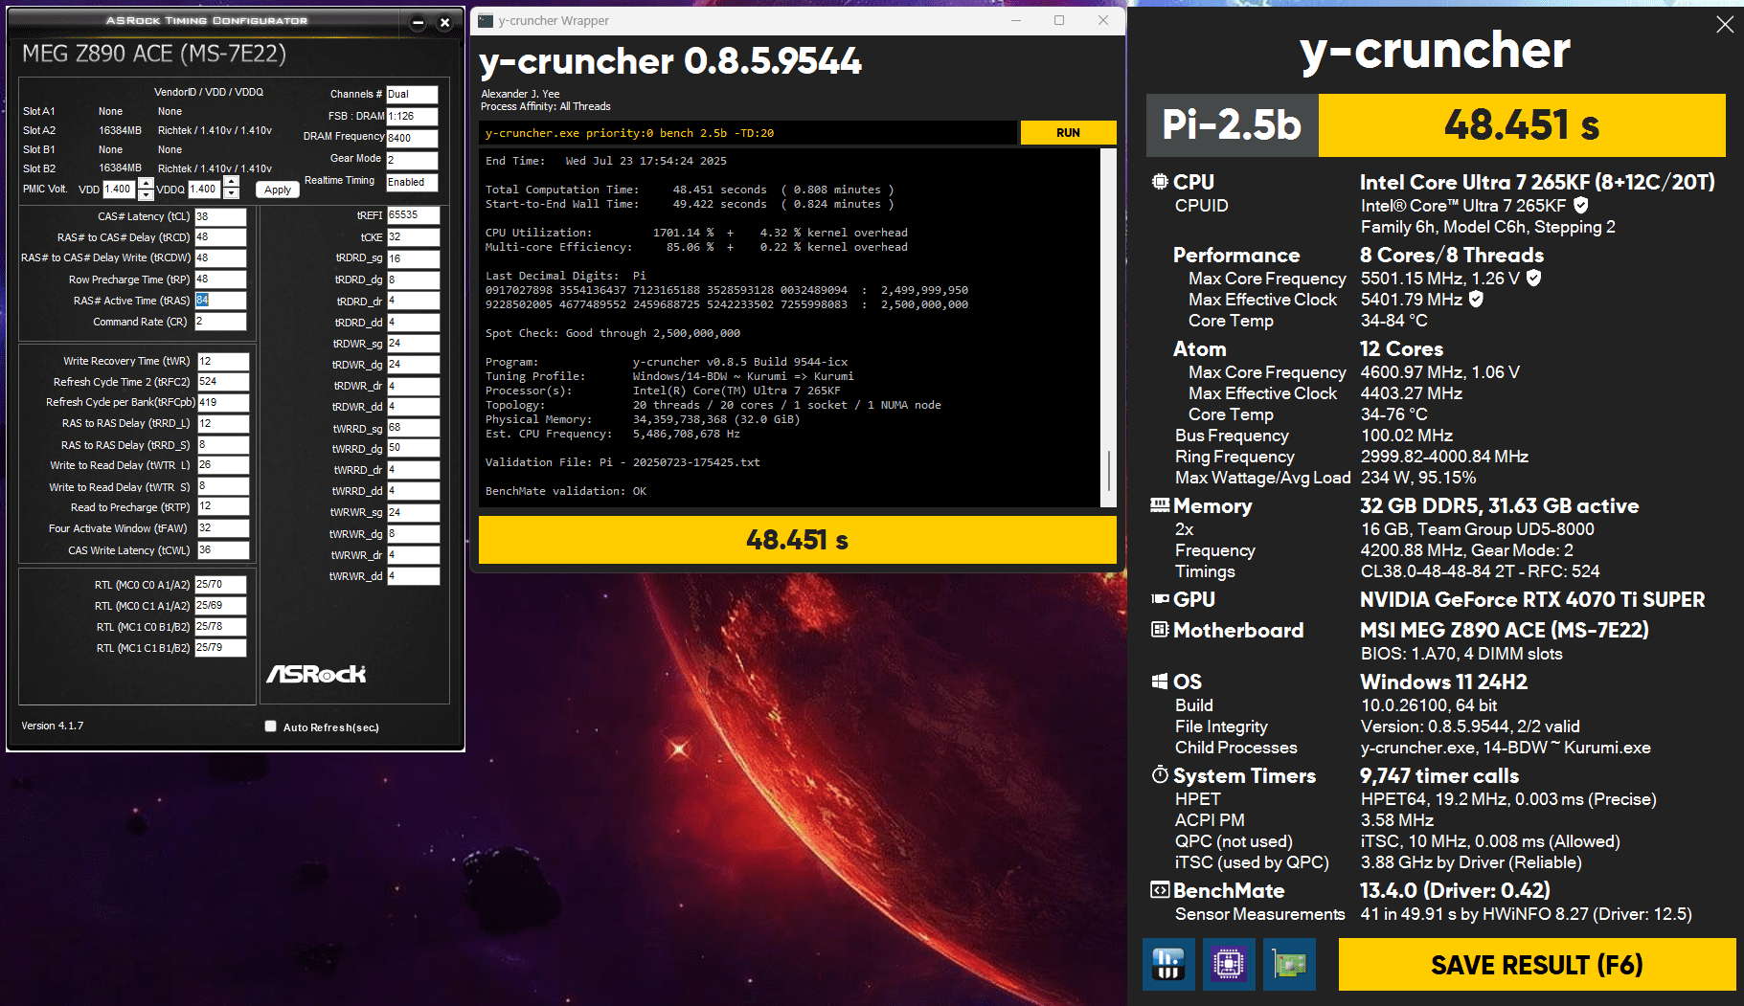Click the Command Rate (CR) field

pyautogui.click(x=220, y=322)
